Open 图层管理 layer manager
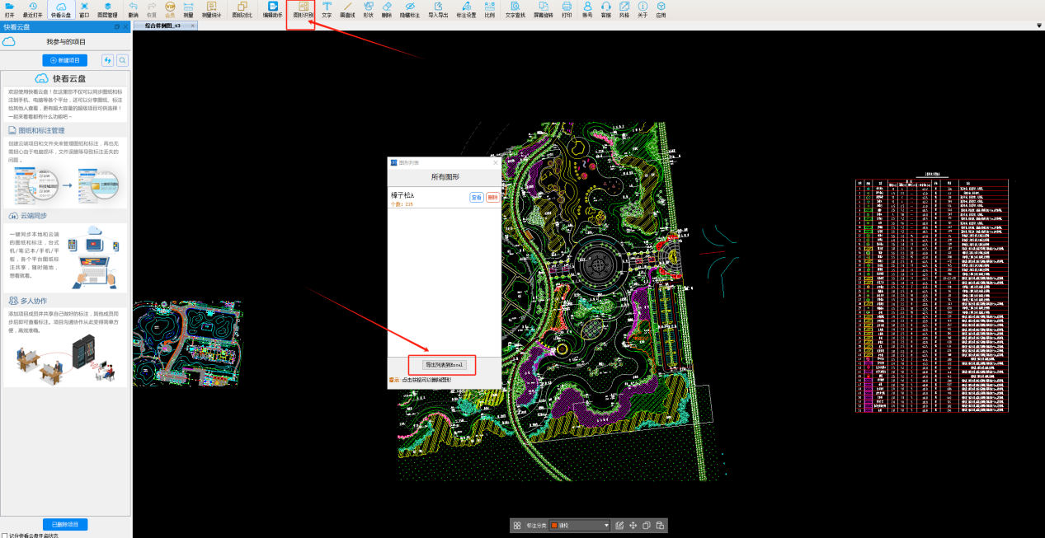1045x538 pixels. pos(107,9)
